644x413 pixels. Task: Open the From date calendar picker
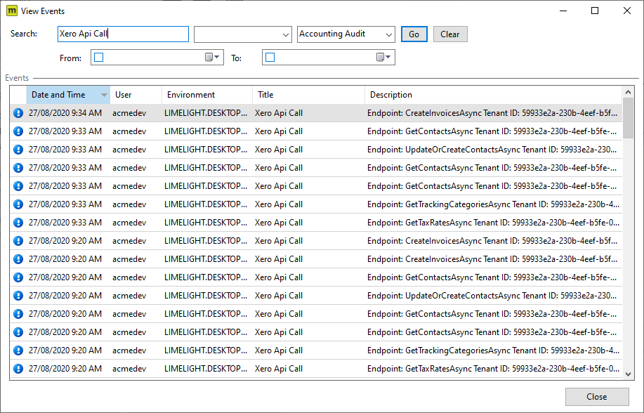click(212, 58)
